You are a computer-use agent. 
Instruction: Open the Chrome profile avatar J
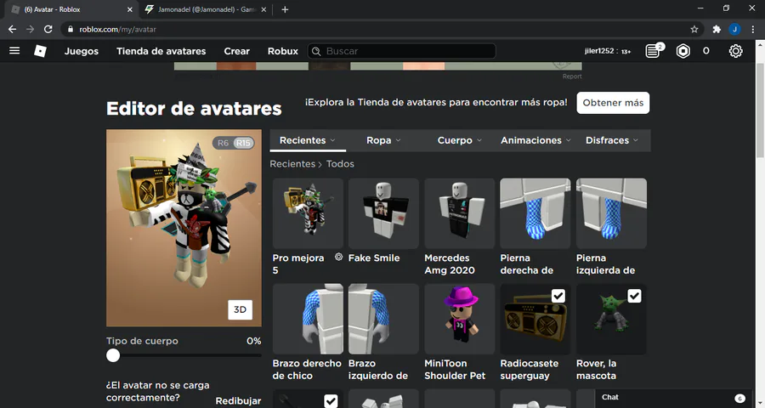point(734,29)
